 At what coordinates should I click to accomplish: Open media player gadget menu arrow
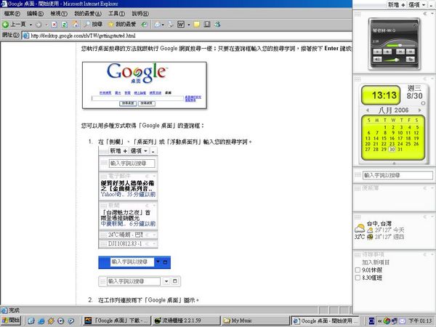pos(432,13)
